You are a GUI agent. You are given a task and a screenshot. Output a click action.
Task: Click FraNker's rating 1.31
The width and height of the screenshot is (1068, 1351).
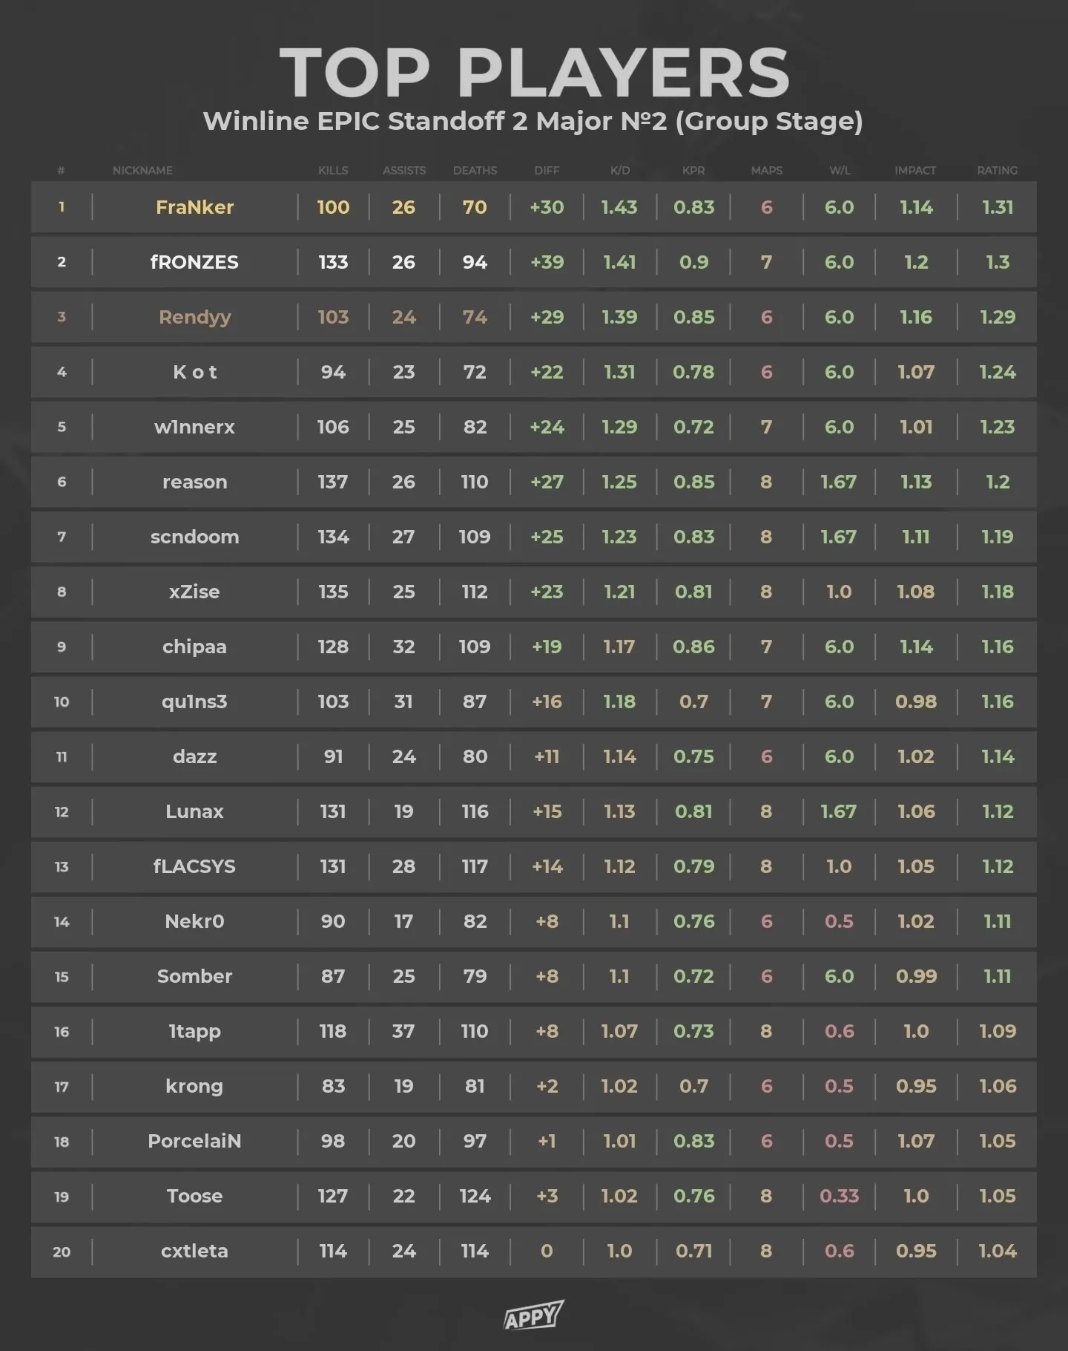click(x=998, y=207)
